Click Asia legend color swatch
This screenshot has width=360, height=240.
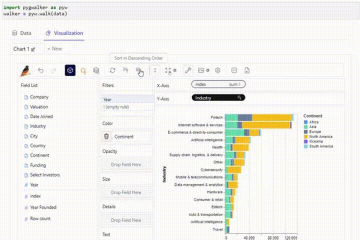(305, 127)
